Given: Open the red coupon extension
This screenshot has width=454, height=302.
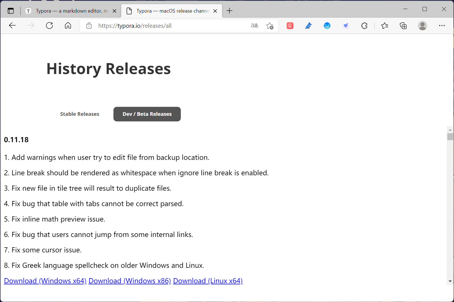Looking at the screenshot, I should (290, 26).
